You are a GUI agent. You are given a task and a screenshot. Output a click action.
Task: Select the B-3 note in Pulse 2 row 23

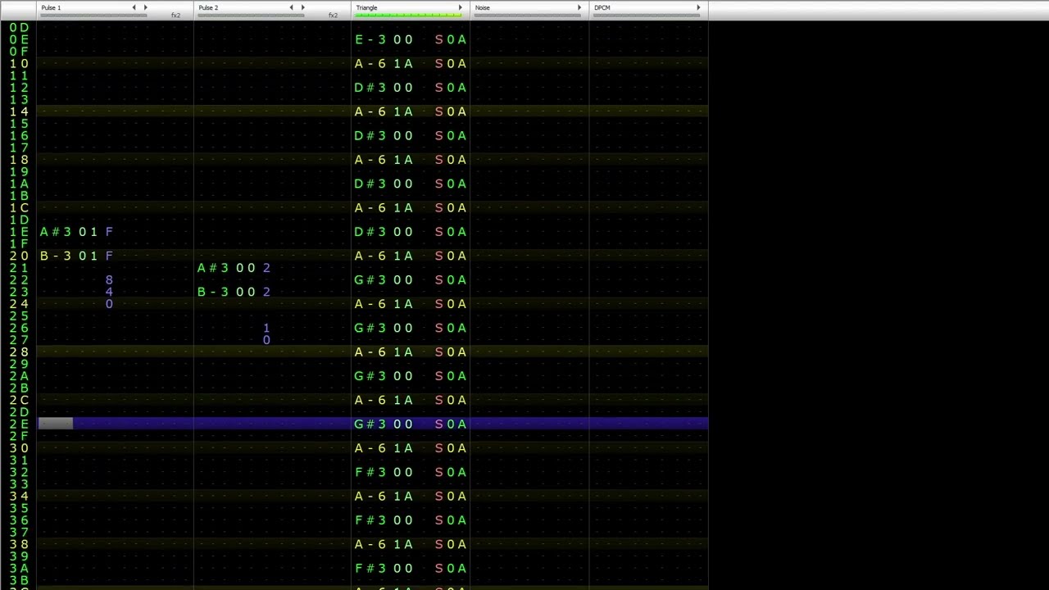point(212,292)
